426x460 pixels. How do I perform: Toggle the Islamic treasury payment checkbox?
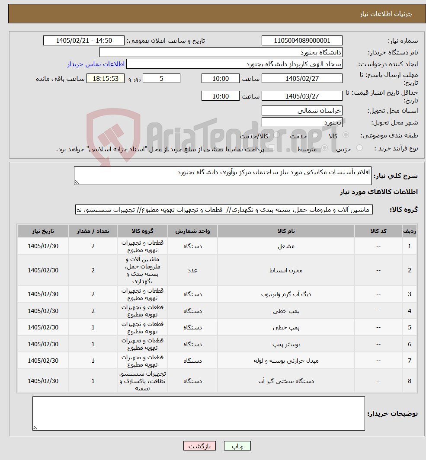tap(272, 148)
